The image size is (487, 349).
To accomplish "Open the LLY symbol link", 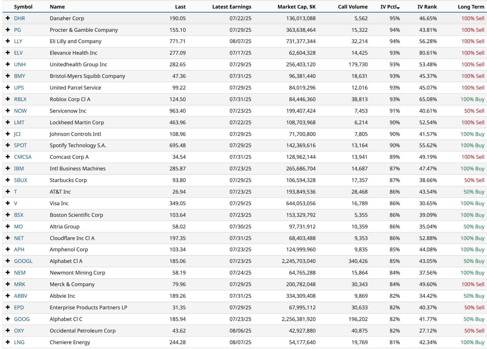I will click(x=18, y=41).
